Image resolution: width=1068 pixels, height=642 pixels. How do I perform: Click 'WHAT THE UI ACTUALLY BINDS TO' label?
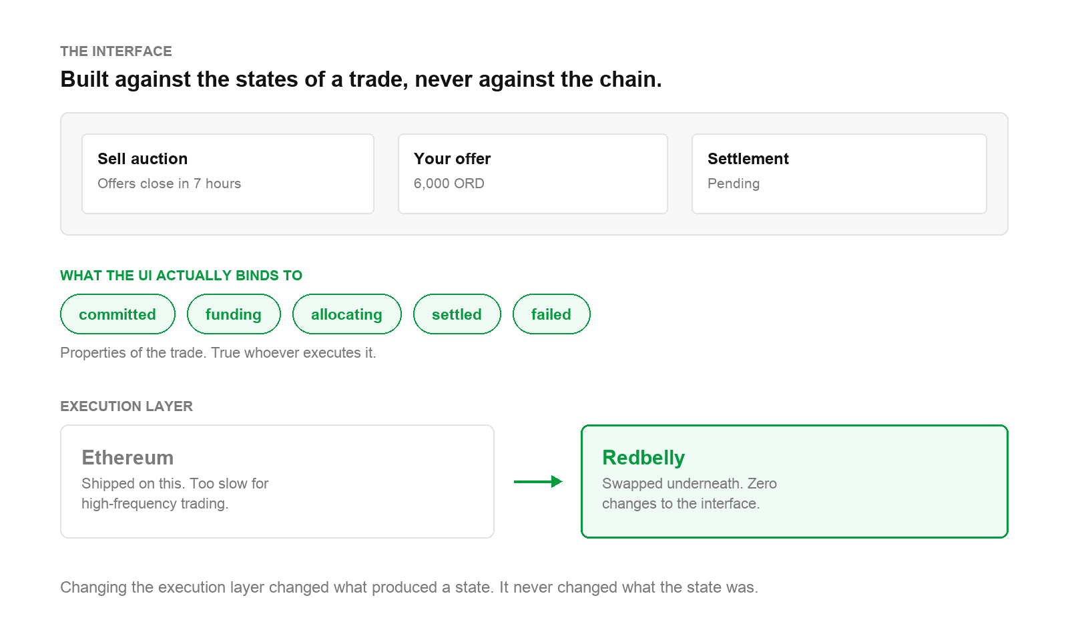point(181,276)
